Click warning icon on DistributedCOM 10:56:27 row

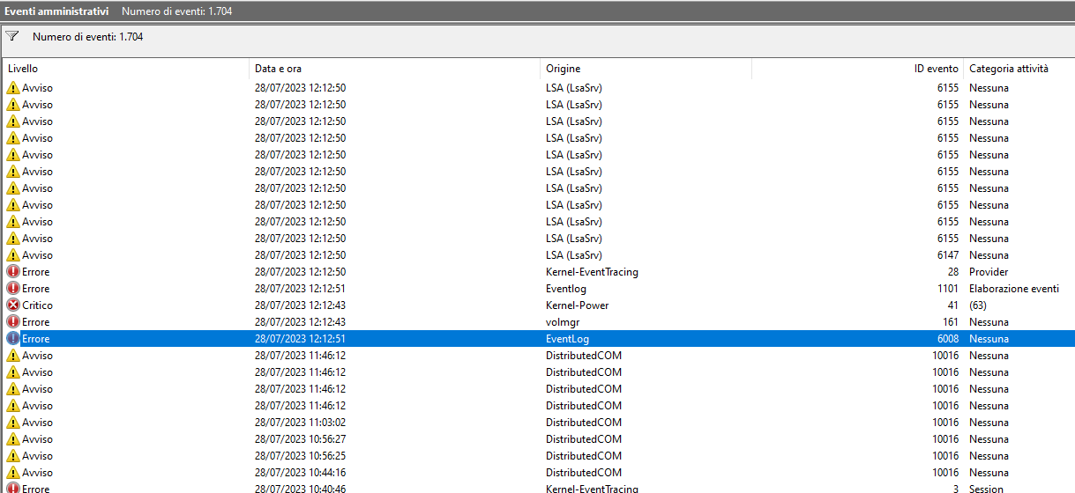click(x=13, y=439)
